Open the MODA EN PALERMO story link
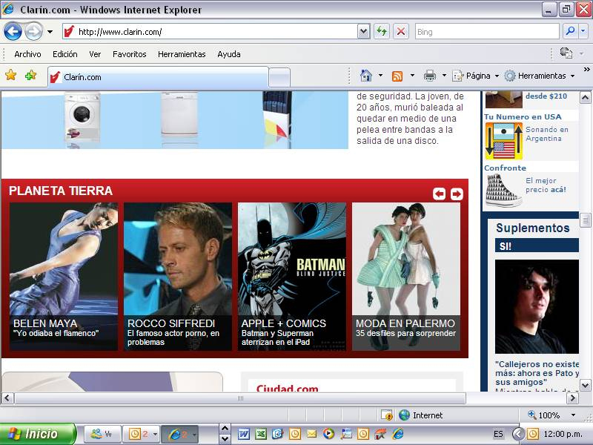The width and height of the screenshot is (593, 445). [x=405, y=323]
